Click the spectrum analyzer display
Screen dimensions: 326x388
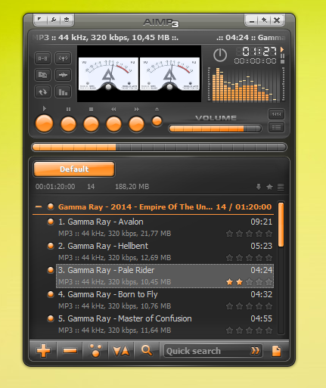[x=246, y=85]
